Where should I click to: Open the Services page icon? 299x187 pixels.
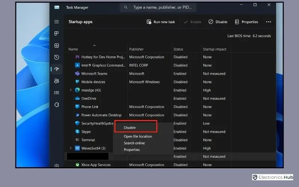tap(57, 105)
